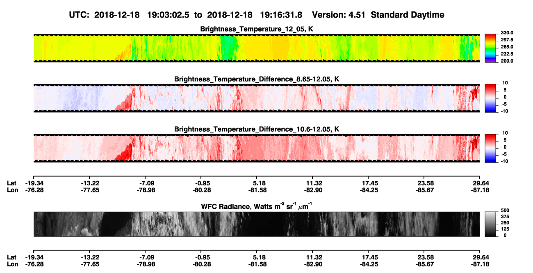Click the 'Lat' label on the axis below WFC image
Viewport: 533px width, 273px height.
pyautogui.click(x=11, y=257)
